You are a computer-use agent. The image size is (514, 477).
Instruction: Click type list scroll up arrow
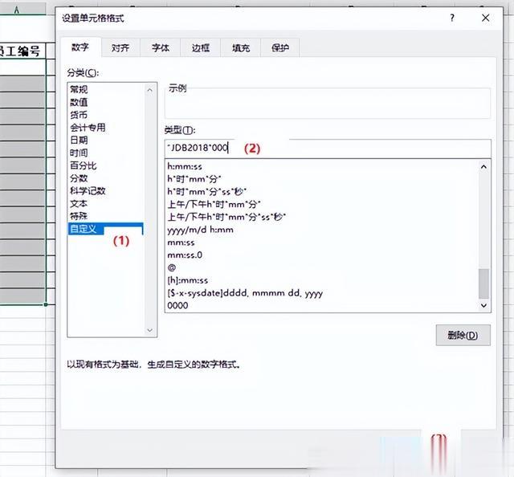tap(483, 167)
